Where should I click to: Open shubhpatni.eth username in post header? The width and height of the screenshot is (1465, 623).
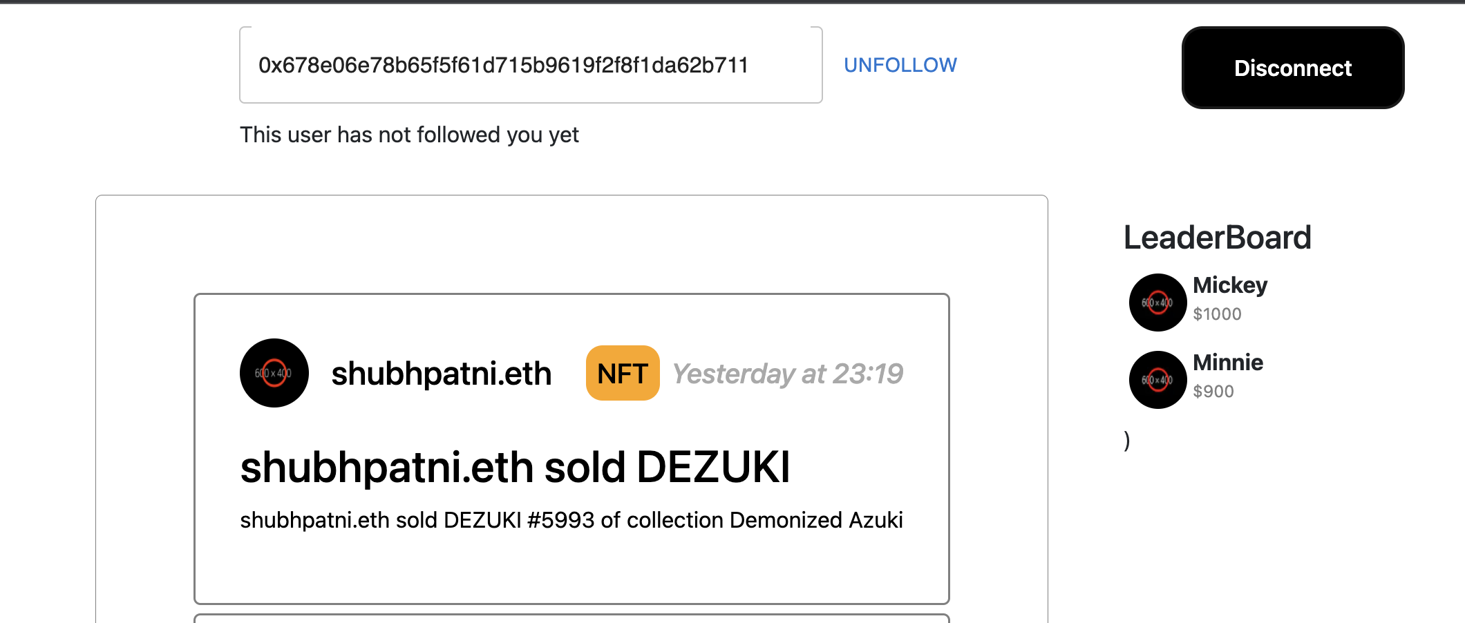point(441,374)
